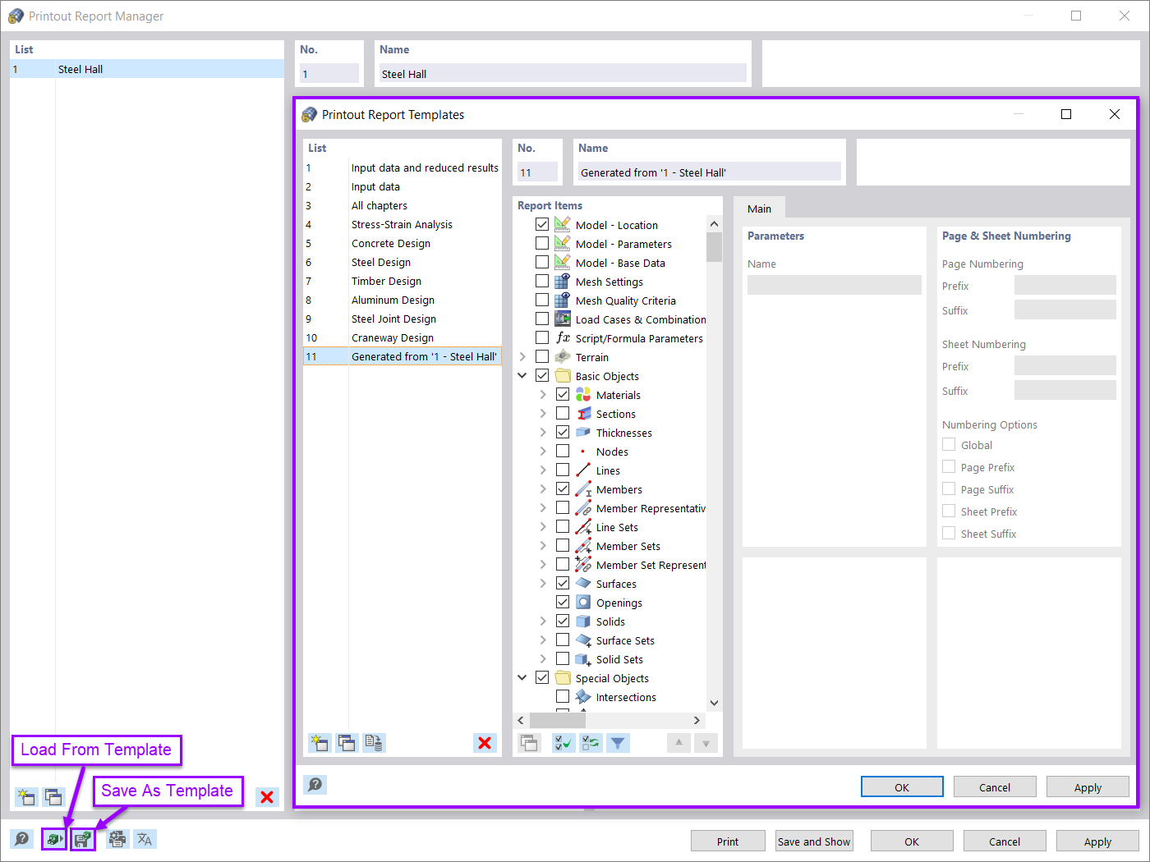Create new template in Templates list
Image resolution: width=1150 pixels, height=862 pixels.
coord(320,743)
